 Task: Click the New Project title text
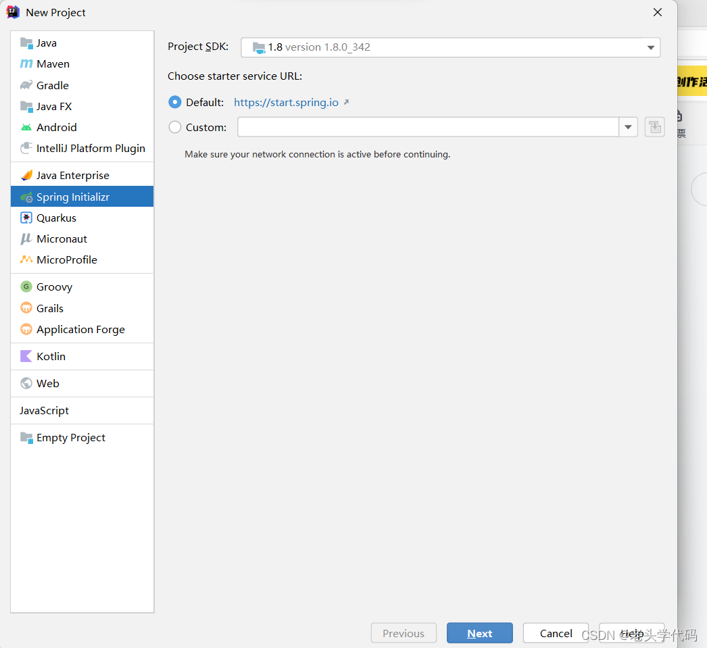[55, 12]
